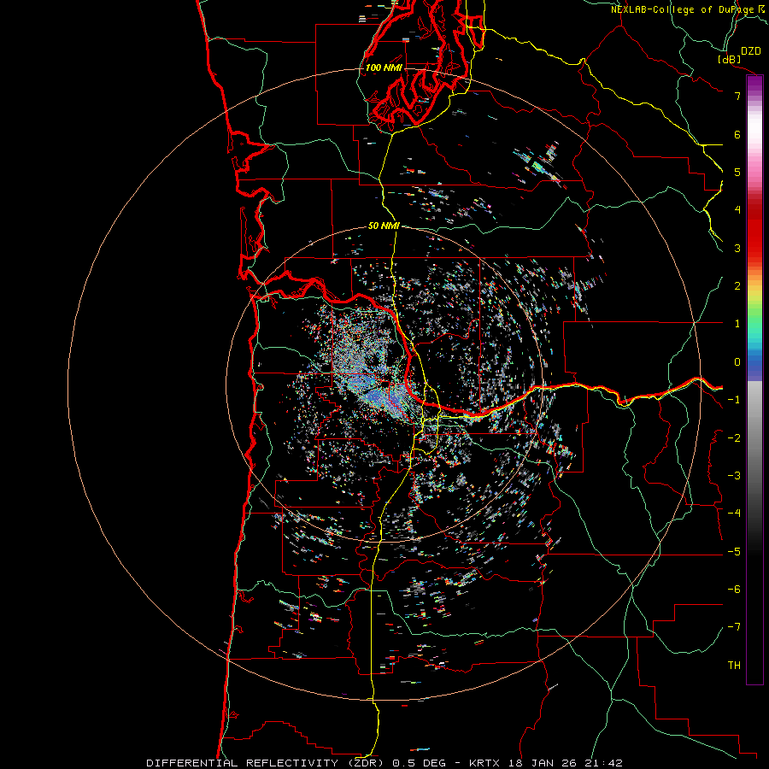Click the DZD legend title
The width and height of the screenshot is (769, 769).
[751, 51]
